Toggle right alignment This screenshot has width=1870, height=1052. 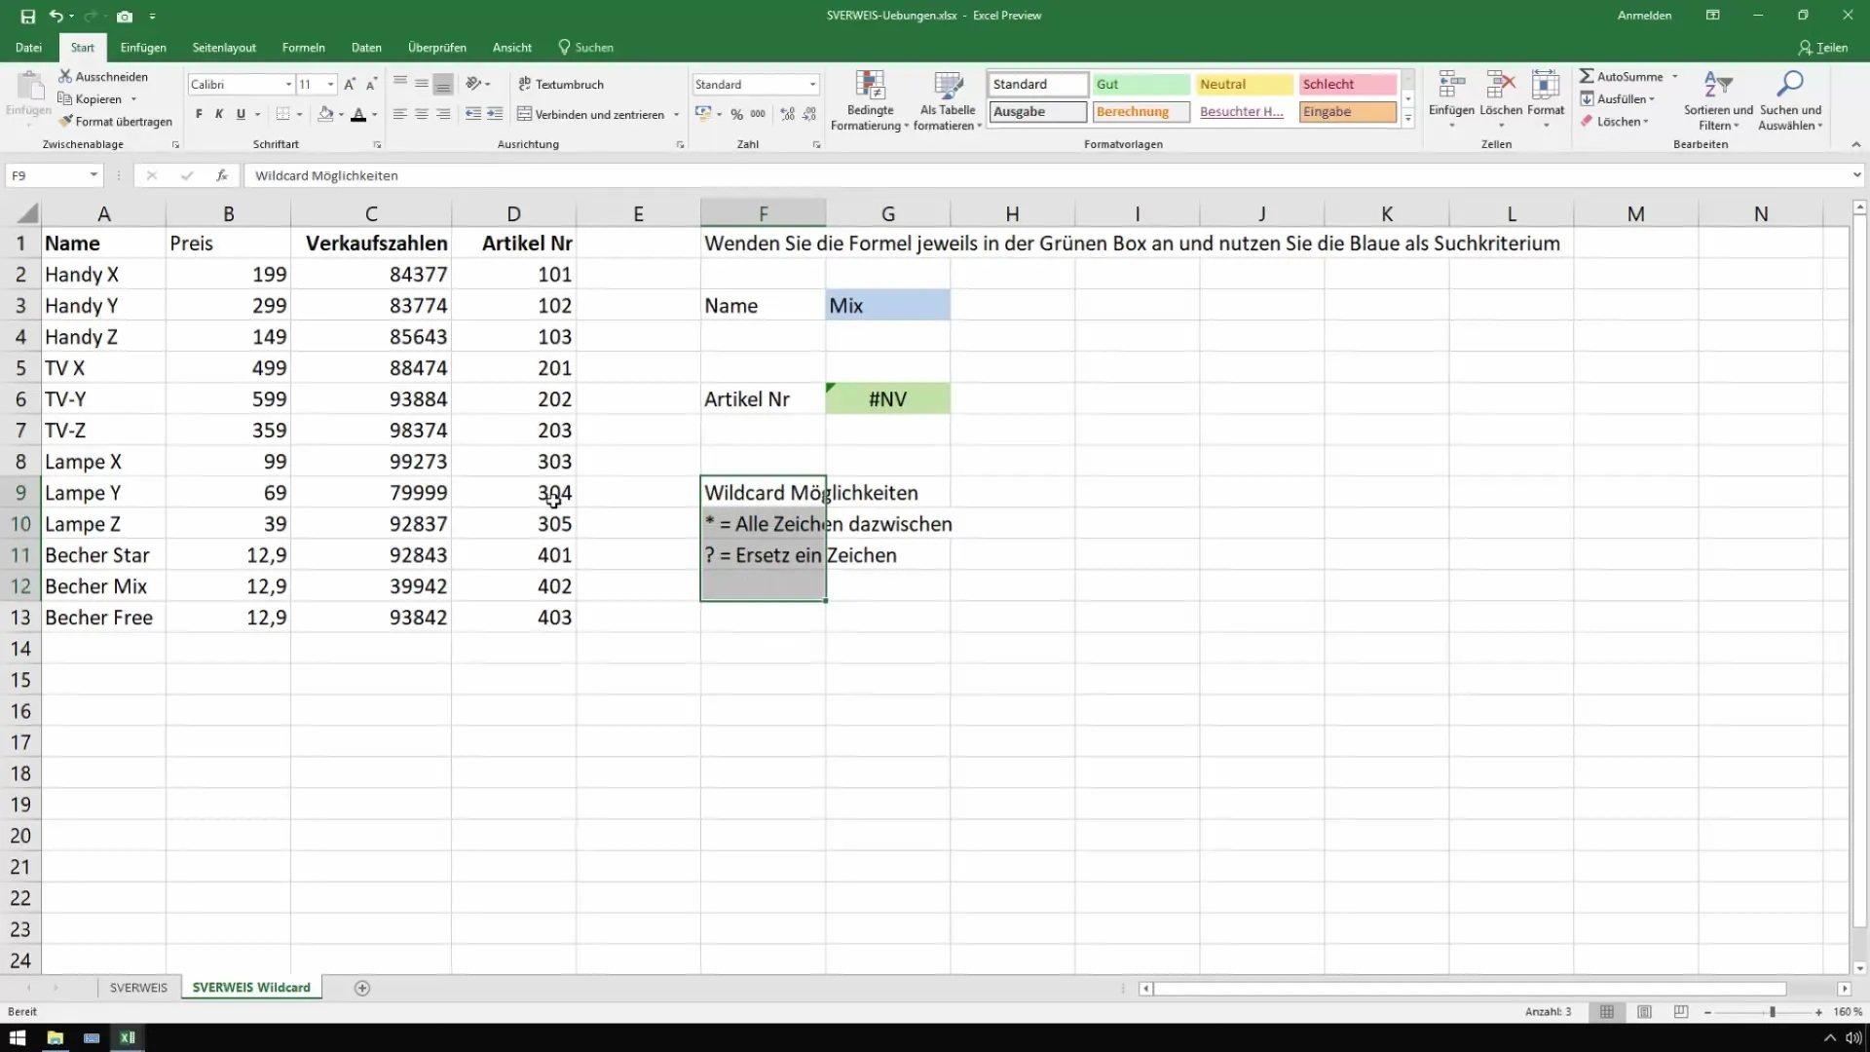443,114
